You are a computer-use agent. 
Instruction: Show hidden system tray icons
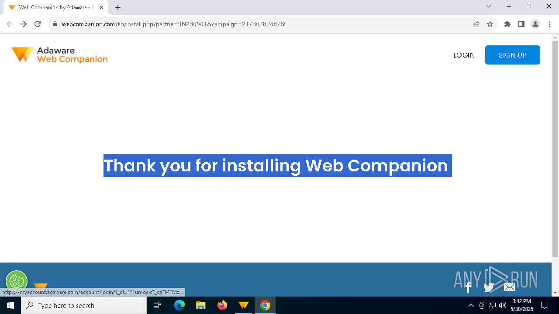(471, 305)
